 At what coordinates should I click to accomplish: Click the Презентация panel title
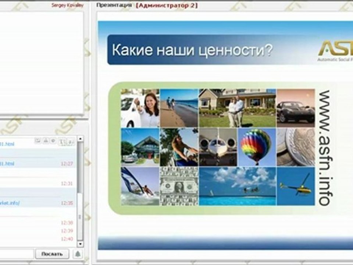coord(114,5)
